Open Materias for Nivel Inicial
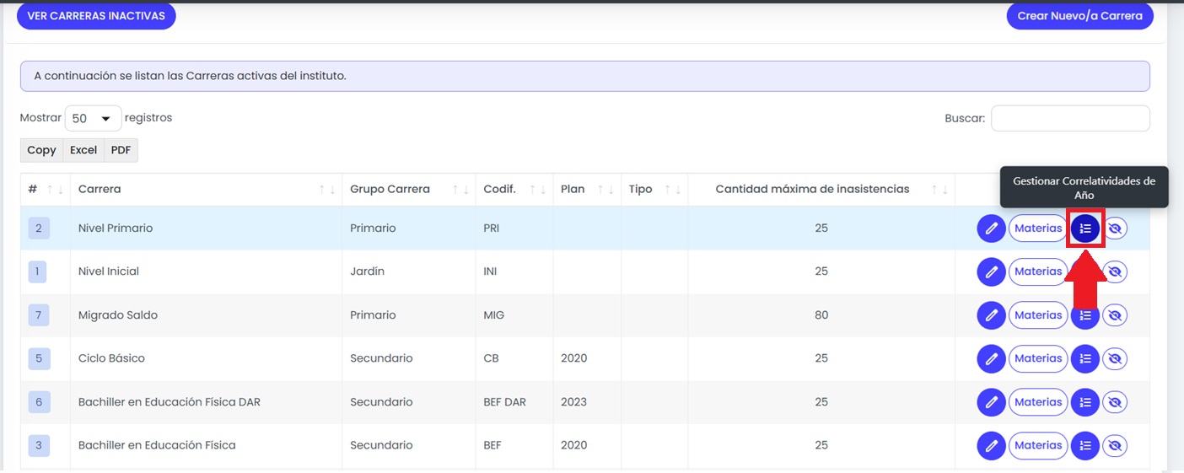Screen dimensions: 1184x473 (1038, 271)
